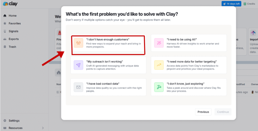Click the Previous button
258x131 pixels.
pyautogui.click(x=203, y=112)
